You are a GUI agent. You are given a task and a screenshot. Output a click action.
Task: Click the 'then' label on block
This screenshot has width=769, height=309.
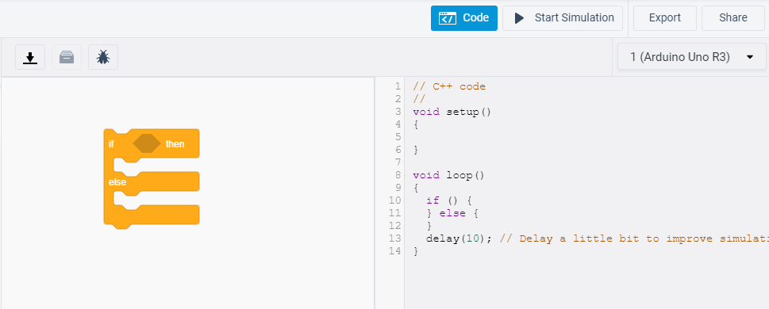175,143
